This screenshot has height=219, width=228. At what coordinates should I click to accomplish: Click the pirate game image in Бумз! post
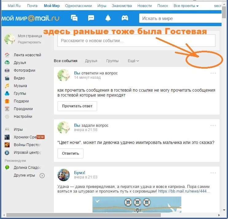(137, 205)
